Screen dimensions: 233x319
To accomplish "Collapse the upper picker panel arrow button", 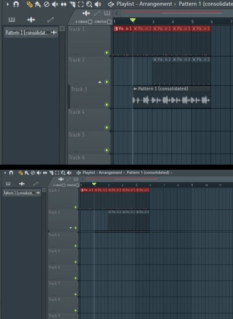I will click(x=62, y=28).
